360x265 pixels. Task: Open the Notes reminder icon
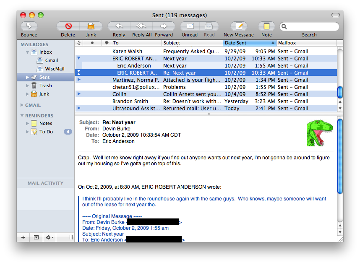34,123
